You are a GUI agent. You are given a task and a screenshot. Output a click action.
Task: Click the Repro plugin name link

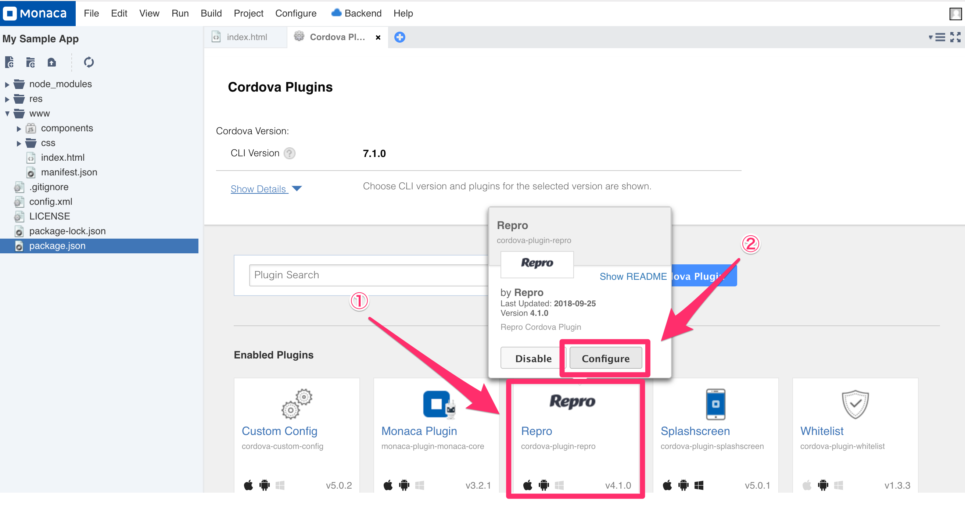tap(537, 431)
